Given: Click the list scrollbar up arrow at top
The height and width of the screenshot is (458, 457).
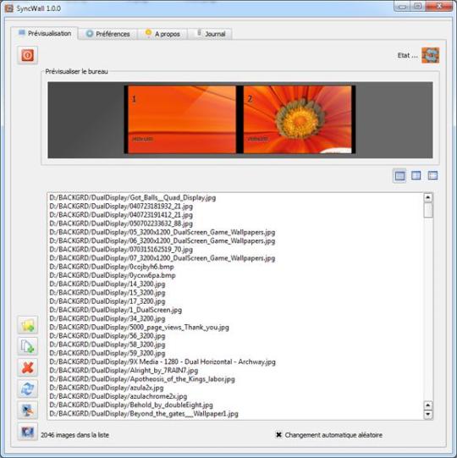Looking at the screenshot, I should [428, 198].
